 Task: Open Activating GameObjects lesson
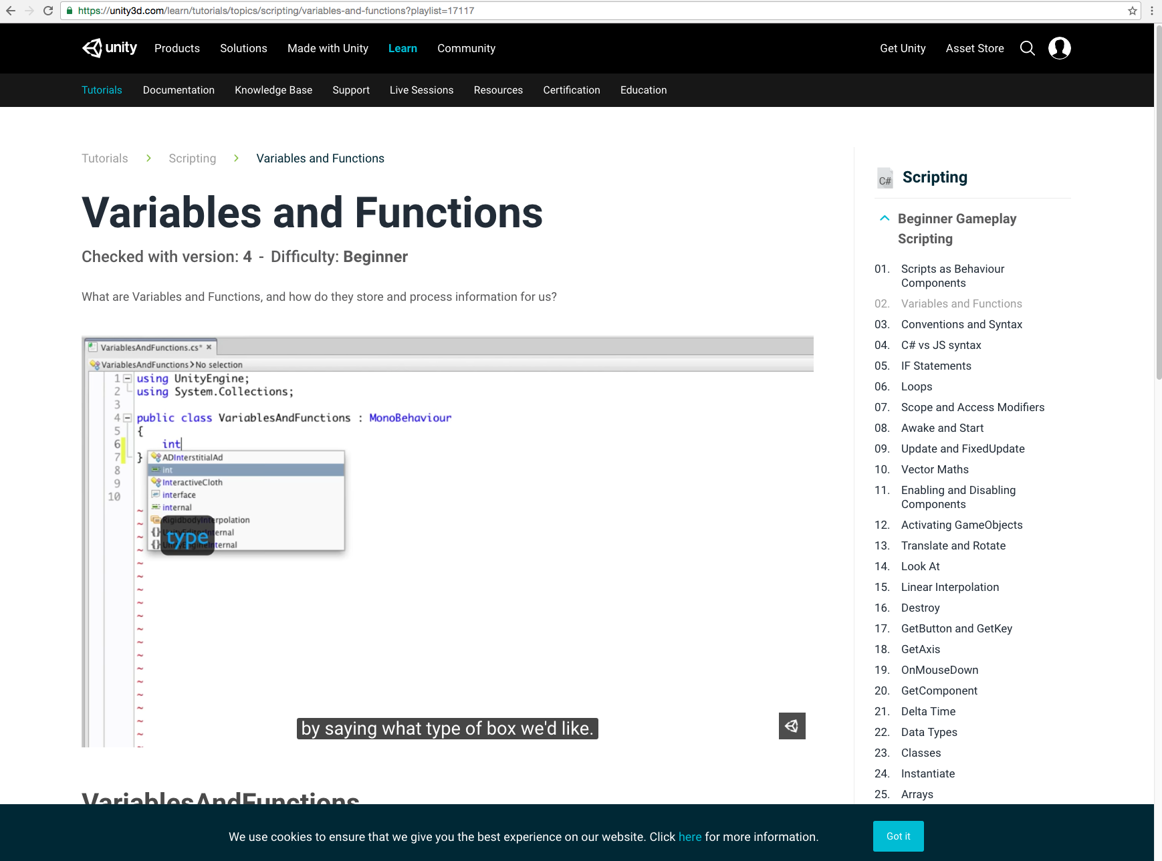click(961, 525)
